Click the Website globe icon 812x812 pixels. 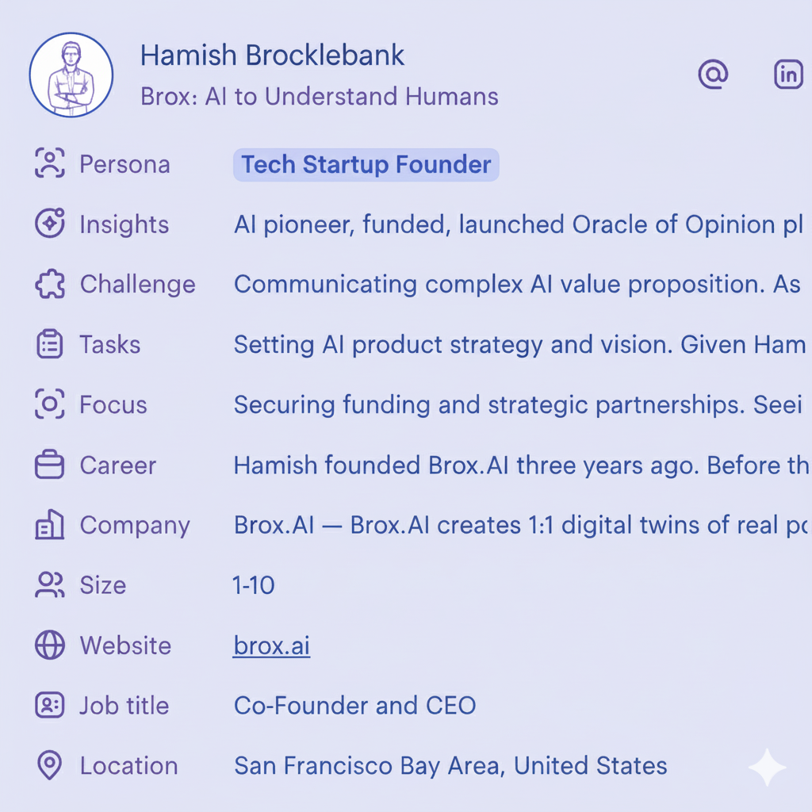pyautogui.click(x=50, y=645)
